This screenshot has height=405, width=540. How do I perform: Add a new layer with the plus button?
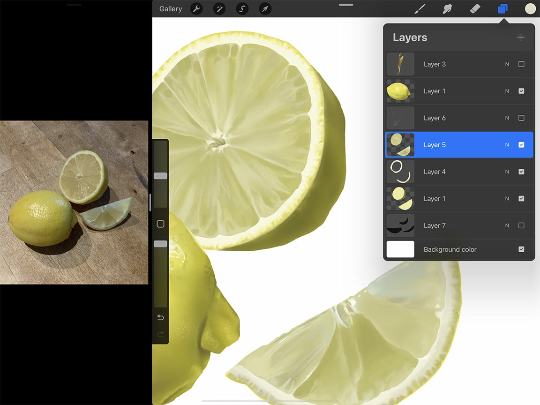pos(521,37)
